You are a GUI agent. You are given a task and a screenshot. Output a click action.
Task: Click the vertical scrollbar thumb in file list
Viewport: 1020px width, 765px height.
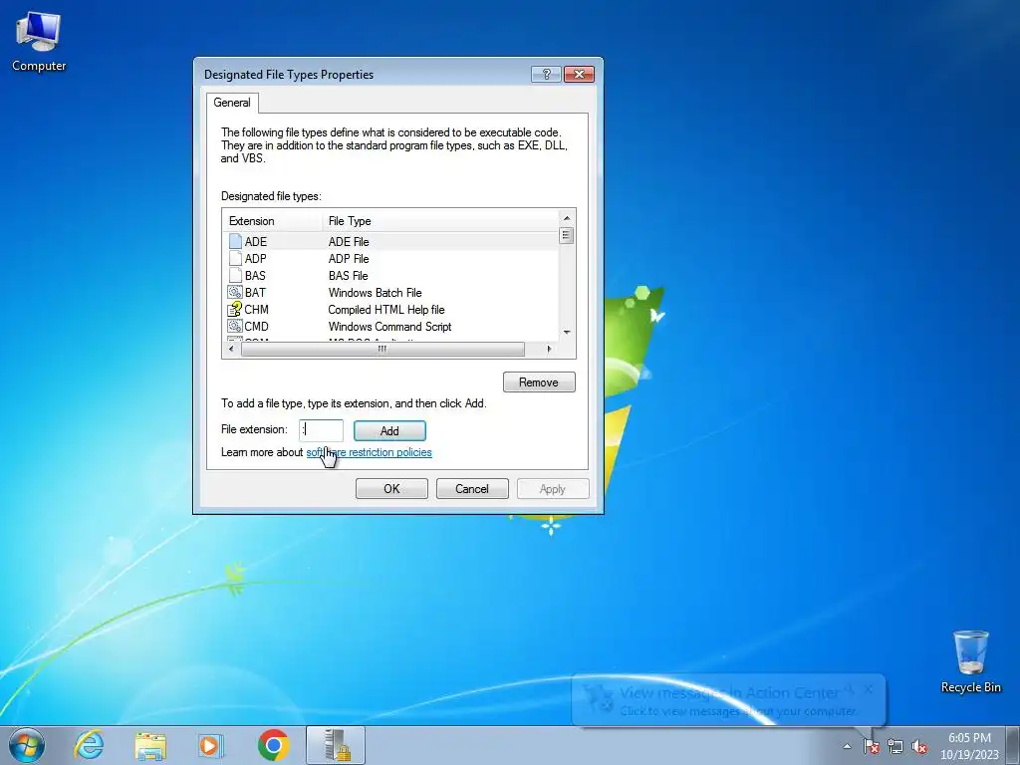(566, 235)
